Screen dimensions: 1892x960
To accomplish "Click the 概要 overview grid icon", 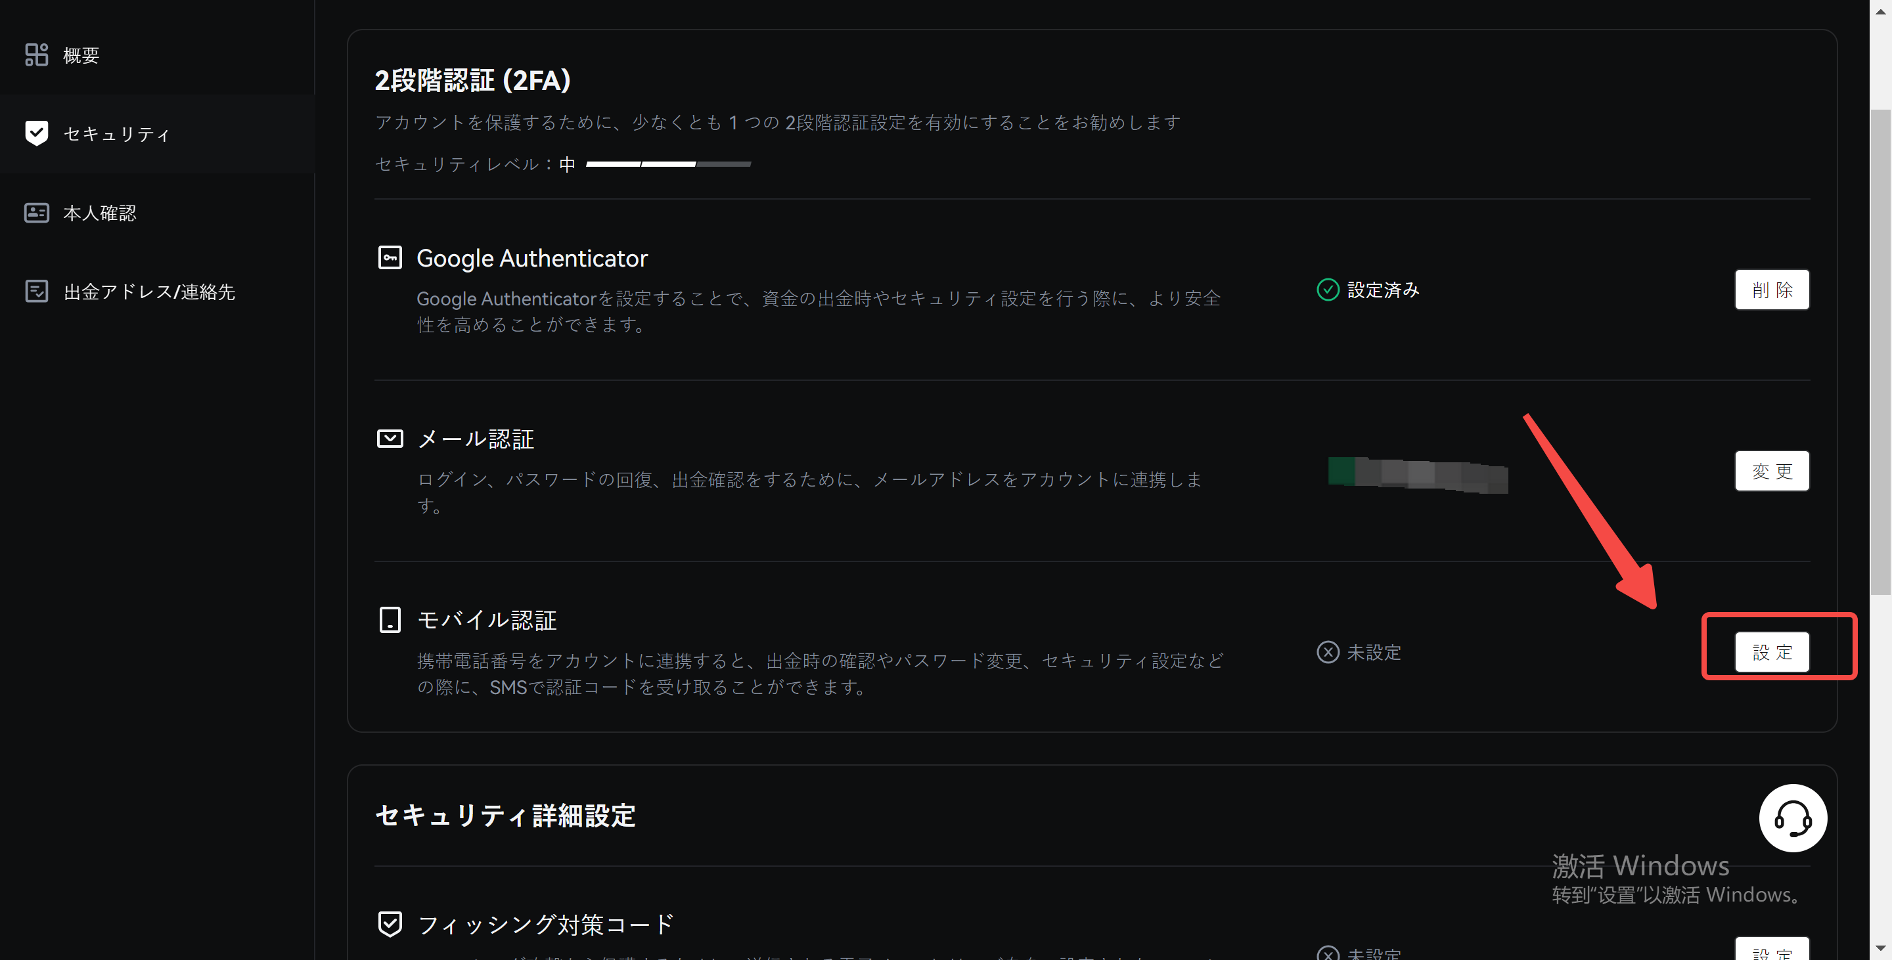I will [36, 55].
